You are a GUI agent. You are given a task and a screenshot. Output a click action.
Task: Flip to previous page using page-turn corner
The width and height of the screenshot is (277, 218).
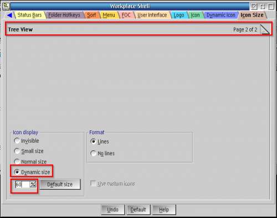click(265, 29)
